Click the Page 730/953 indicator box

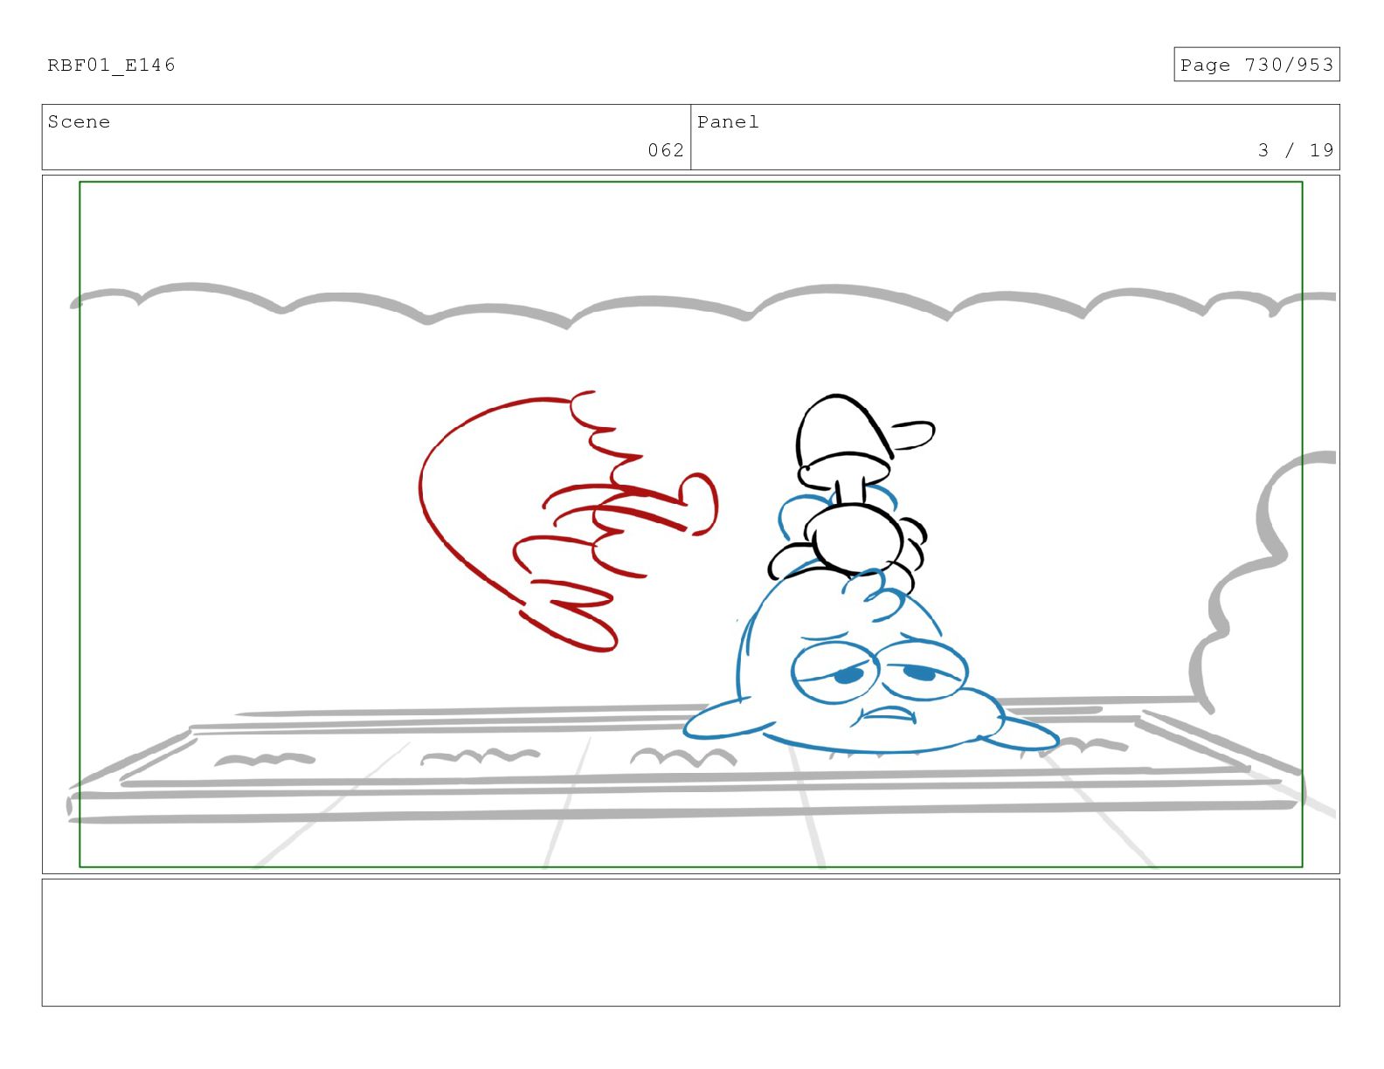tap(1256, 65)
